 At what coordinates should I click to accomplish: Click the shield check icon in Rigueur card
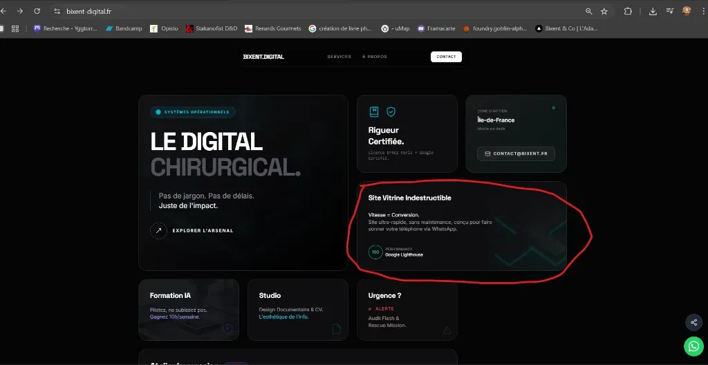click(x=391, y=111)
